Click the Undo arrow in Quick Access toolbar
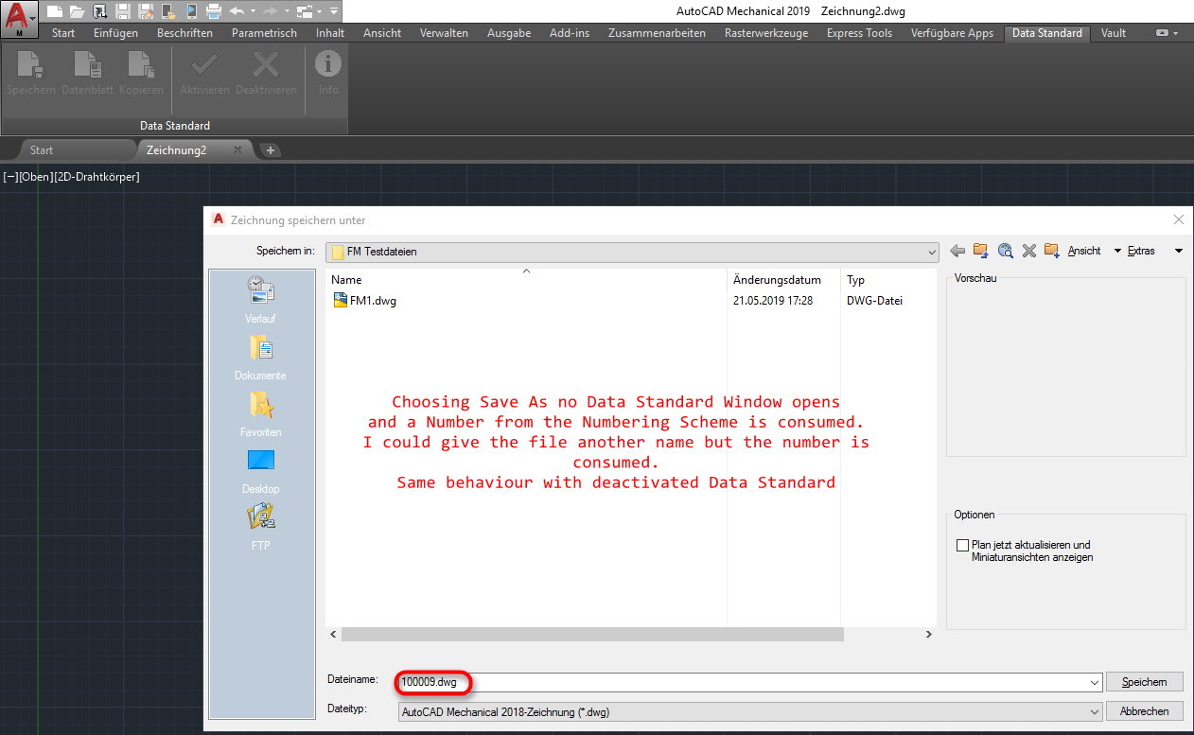The height and width of the screenshot is (735, 1194). pos(237,10)
